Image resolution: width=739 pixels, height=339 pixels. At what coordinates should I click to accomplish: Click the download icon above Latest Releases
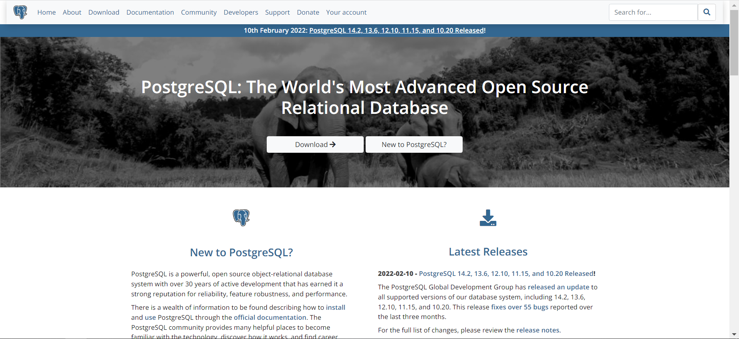(x=488, y=218)
